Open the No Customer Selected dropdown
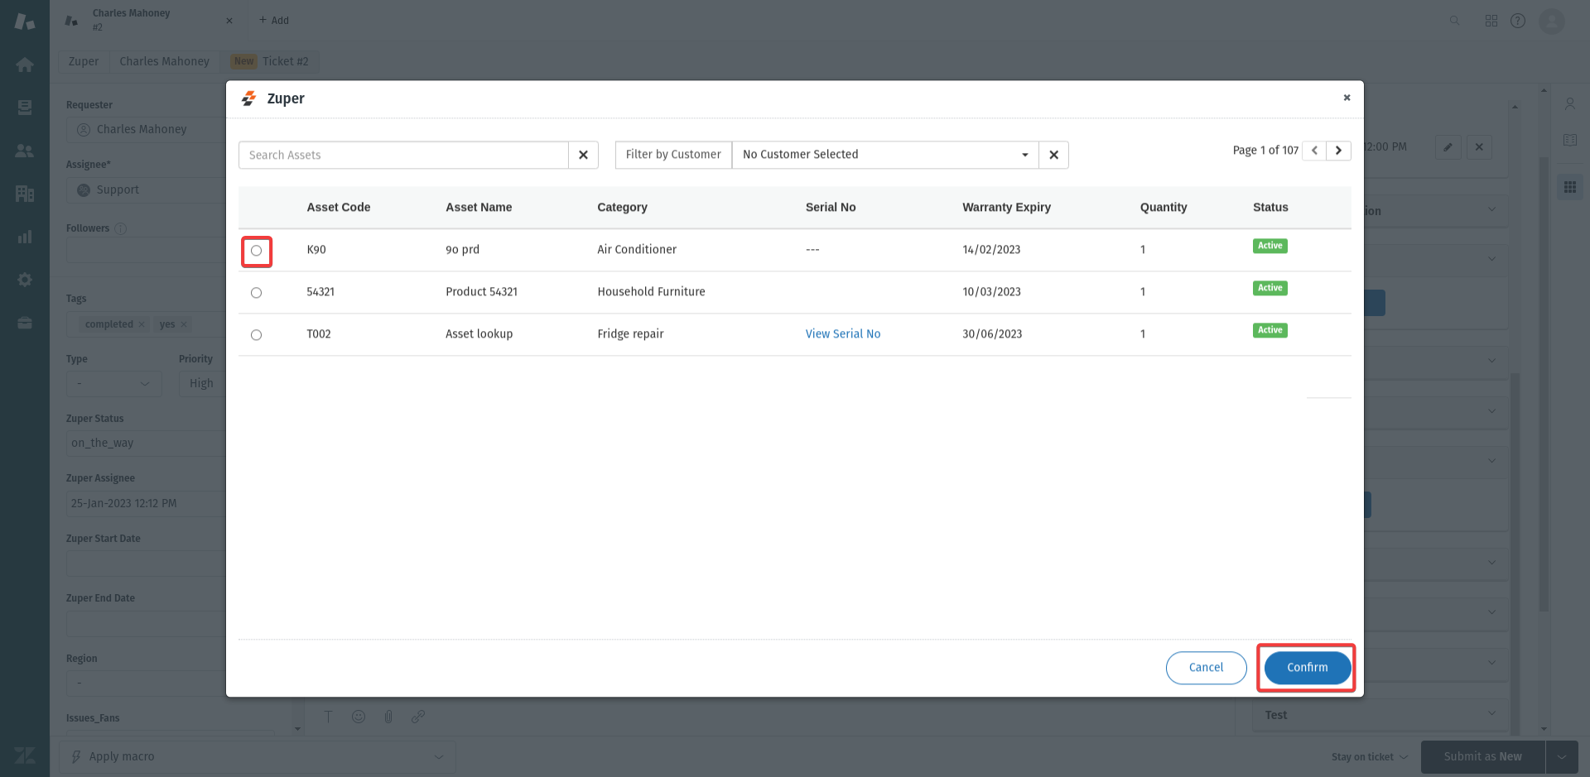Screen dimensions: 1590x777 click(885, 155)
